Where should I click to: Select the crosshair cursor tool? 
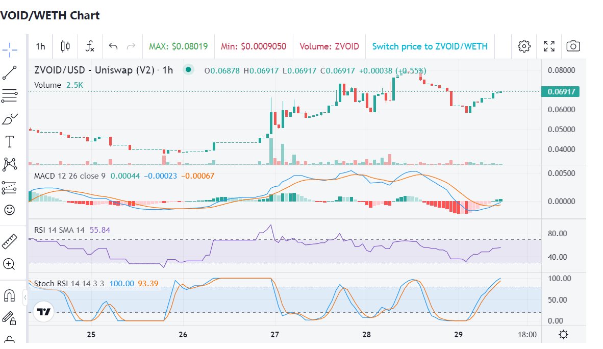pyautogui.click(x=10, y=49)
